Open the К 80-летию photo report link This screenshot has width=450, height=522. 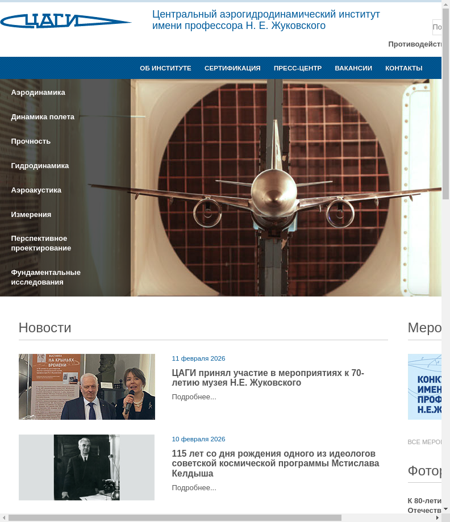click(x=424, y=506)
